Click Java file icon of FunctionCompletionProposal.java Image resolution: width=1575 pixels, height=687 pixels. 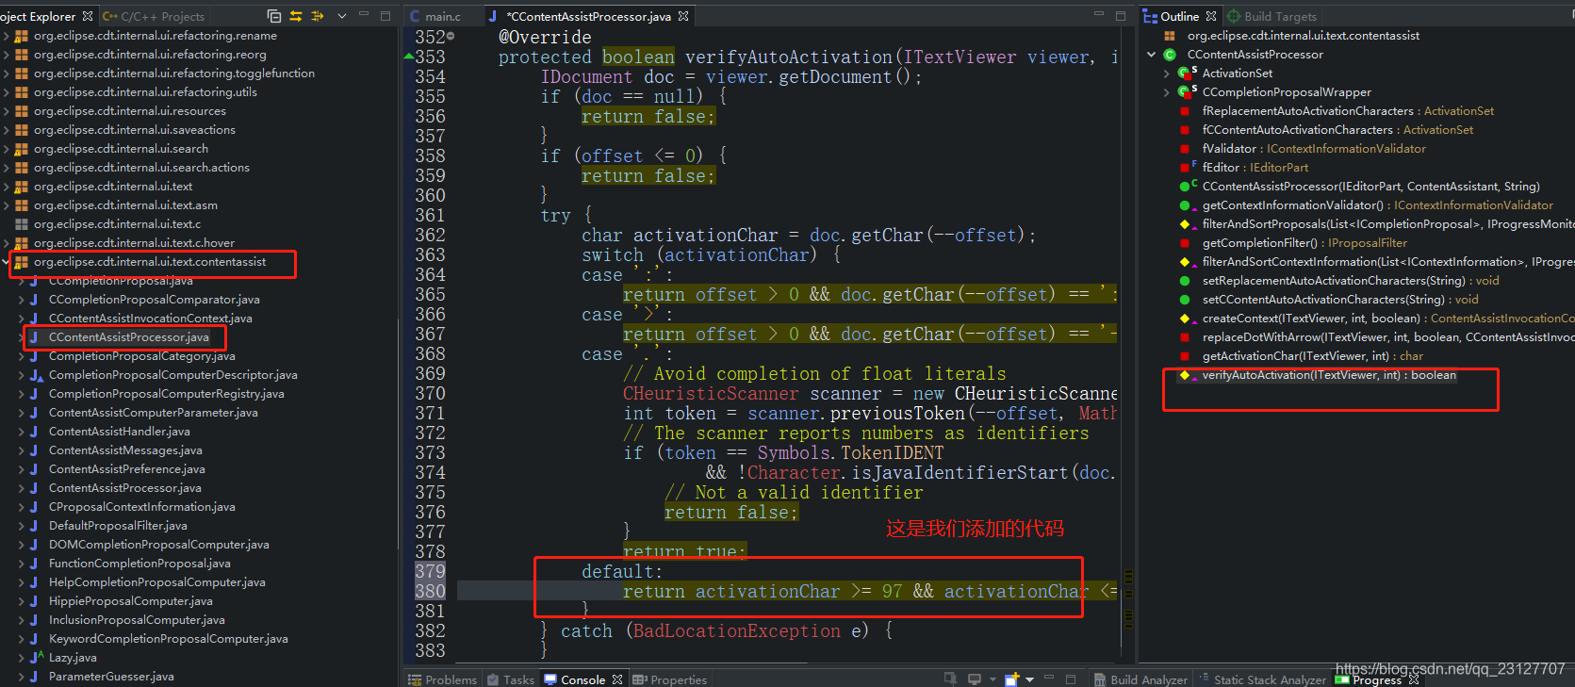point(36,564)
